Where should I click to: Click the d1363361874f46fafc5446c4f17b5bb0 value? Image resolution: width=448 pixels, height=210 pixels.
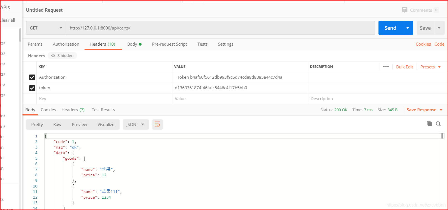[211, 88]
